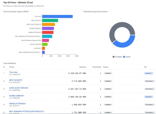Open the EURO-AUDIT SERVICE firm link
156x114 pixels.
(19, 88)
